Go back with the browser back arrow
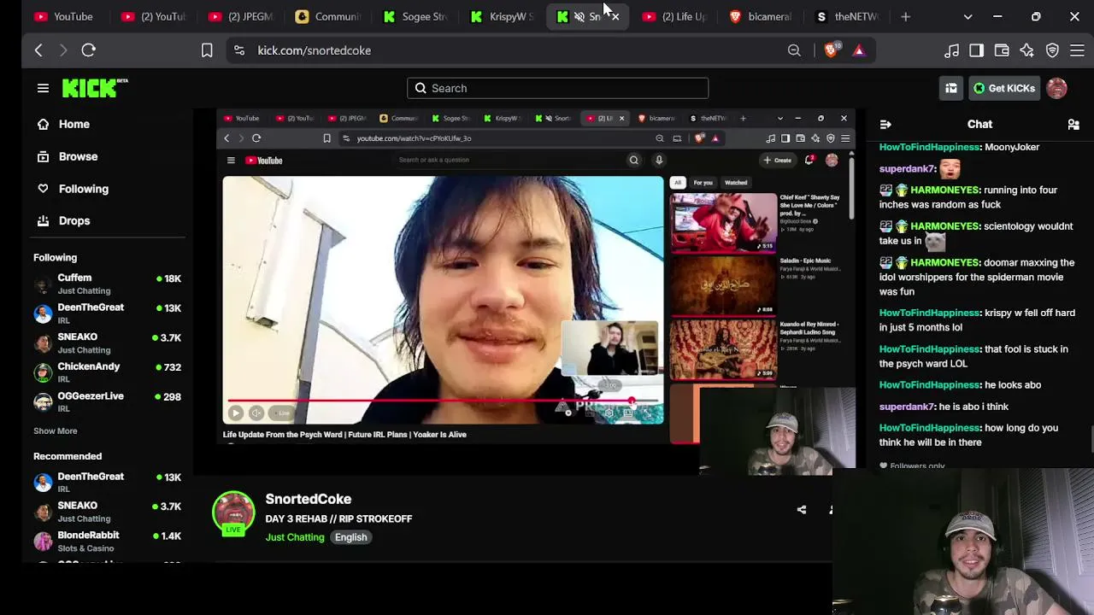This screenshot has width=1094, height=615. coord(38,50)
